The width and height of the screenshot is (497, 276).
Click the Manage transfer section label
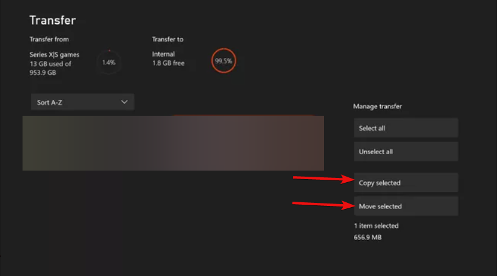[x=378, y=106]
